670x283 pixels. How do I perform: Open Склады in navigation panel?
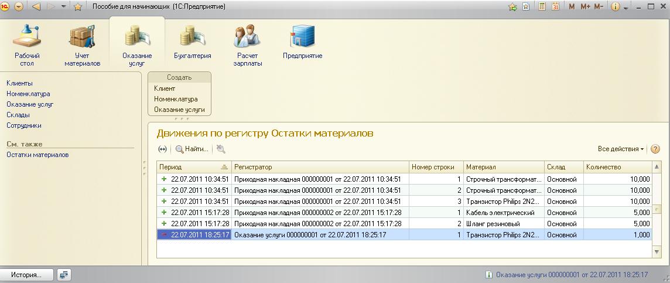coord(18,115)
